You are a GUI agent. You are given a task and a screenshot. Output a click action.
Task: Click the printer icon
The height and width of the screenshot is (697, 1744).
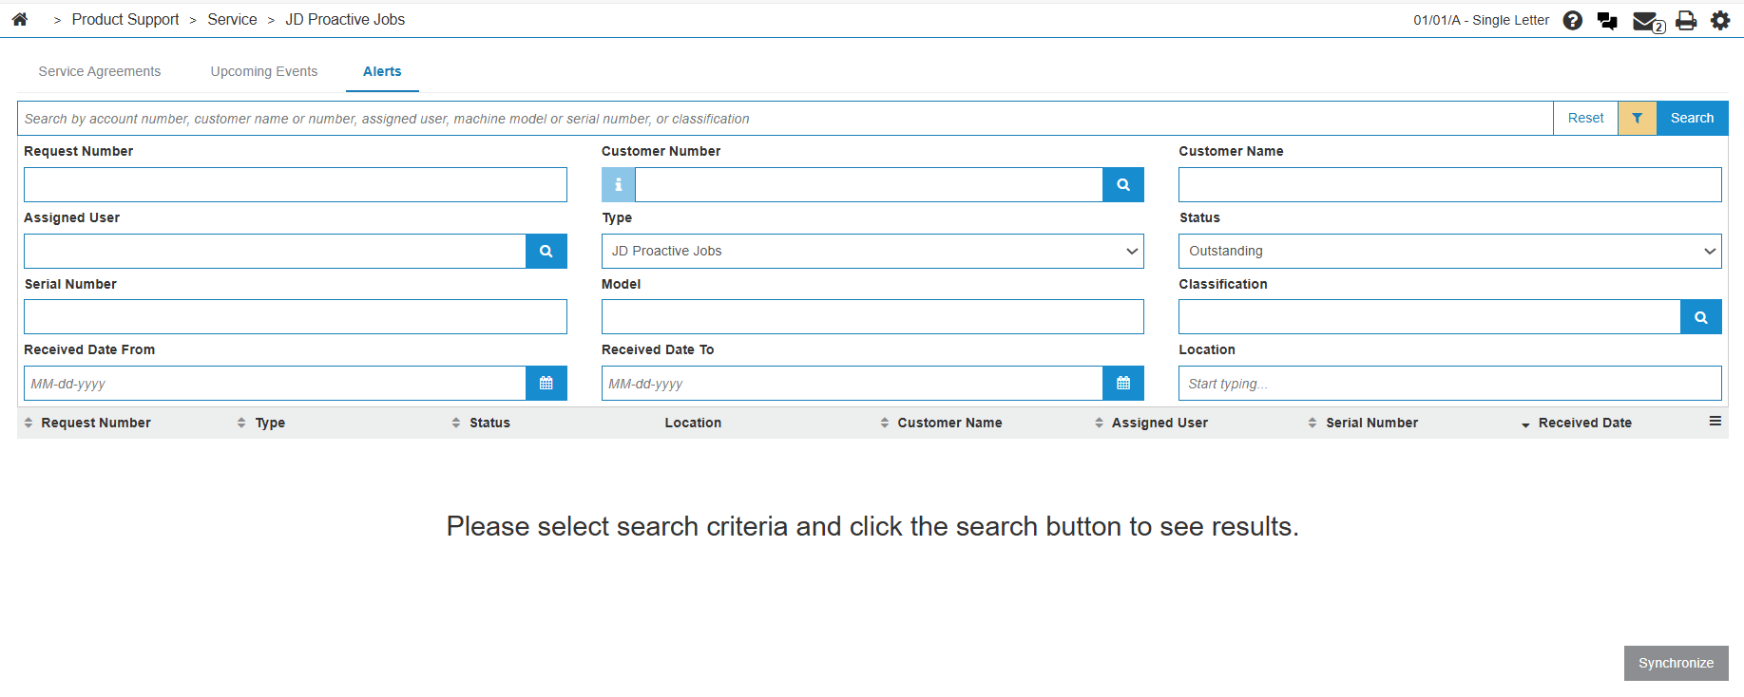pos(1685,20)
